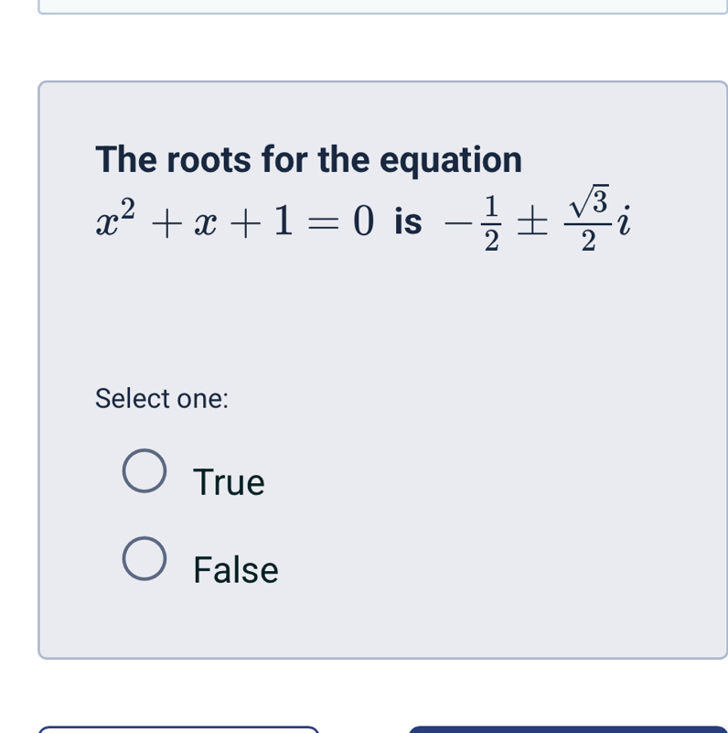The width and height of the screenshot is (728, 733).
Task: Click the x² term in the equation
Action: point(116,220)
